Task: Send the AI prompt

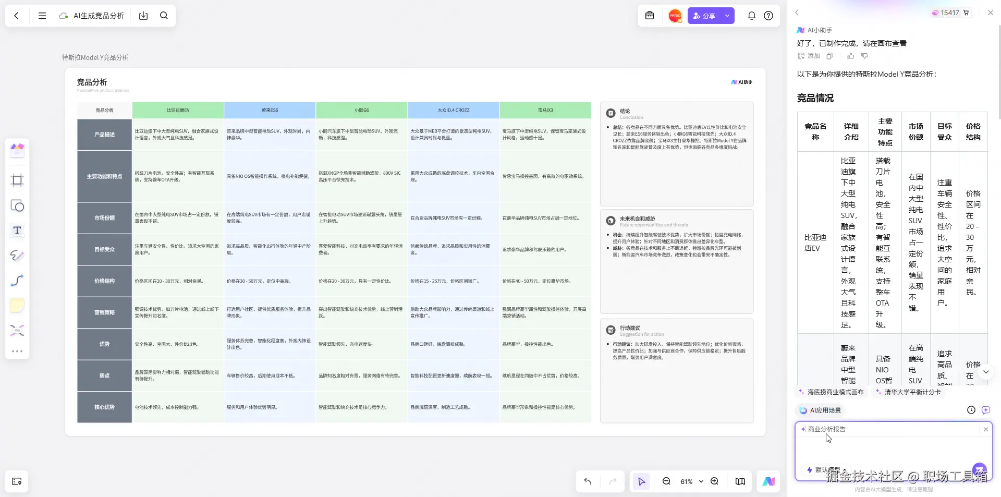Action: coord(980,469)
